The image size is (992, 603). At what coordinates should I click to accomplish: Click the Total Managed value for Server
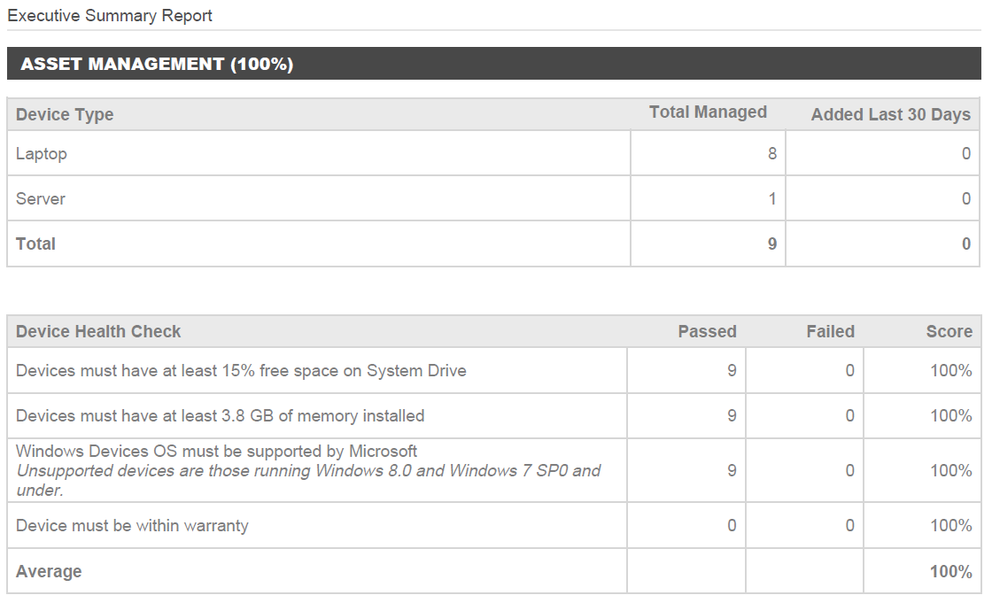(x=772, y=198)
